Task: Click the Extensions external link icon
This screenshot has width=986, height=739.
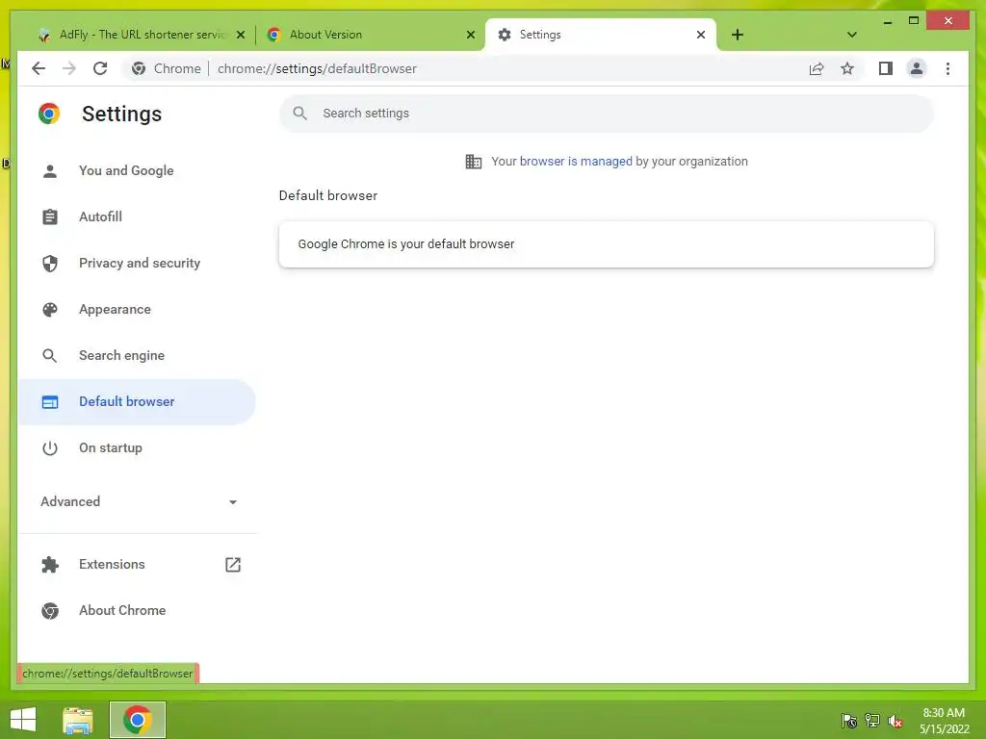Action: click(x=233, y=564)
